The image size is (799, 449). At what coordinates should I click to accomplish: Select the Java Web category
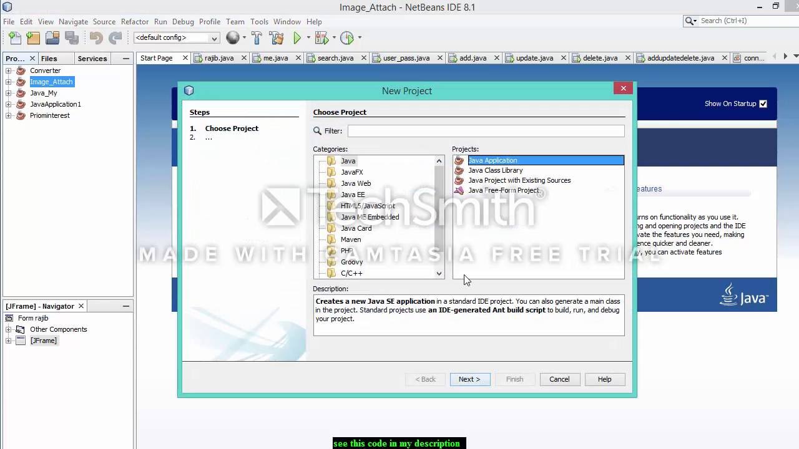tap(356, 183)
